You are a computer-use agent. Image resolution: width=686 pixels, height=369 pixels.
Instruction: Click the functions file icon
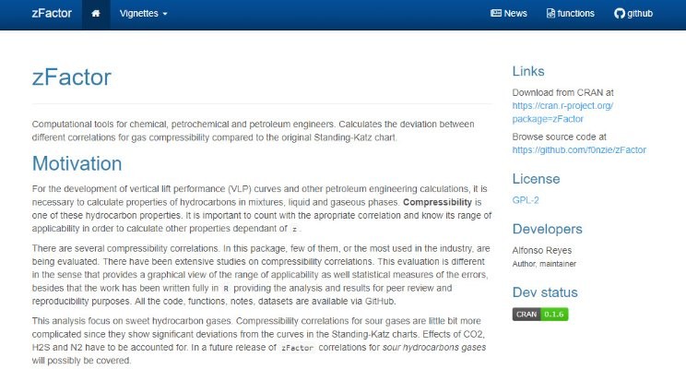(x=550, y=14)
